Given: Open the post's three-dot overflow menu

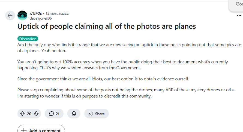Looking at the screenshot, I should click(239, 15).
